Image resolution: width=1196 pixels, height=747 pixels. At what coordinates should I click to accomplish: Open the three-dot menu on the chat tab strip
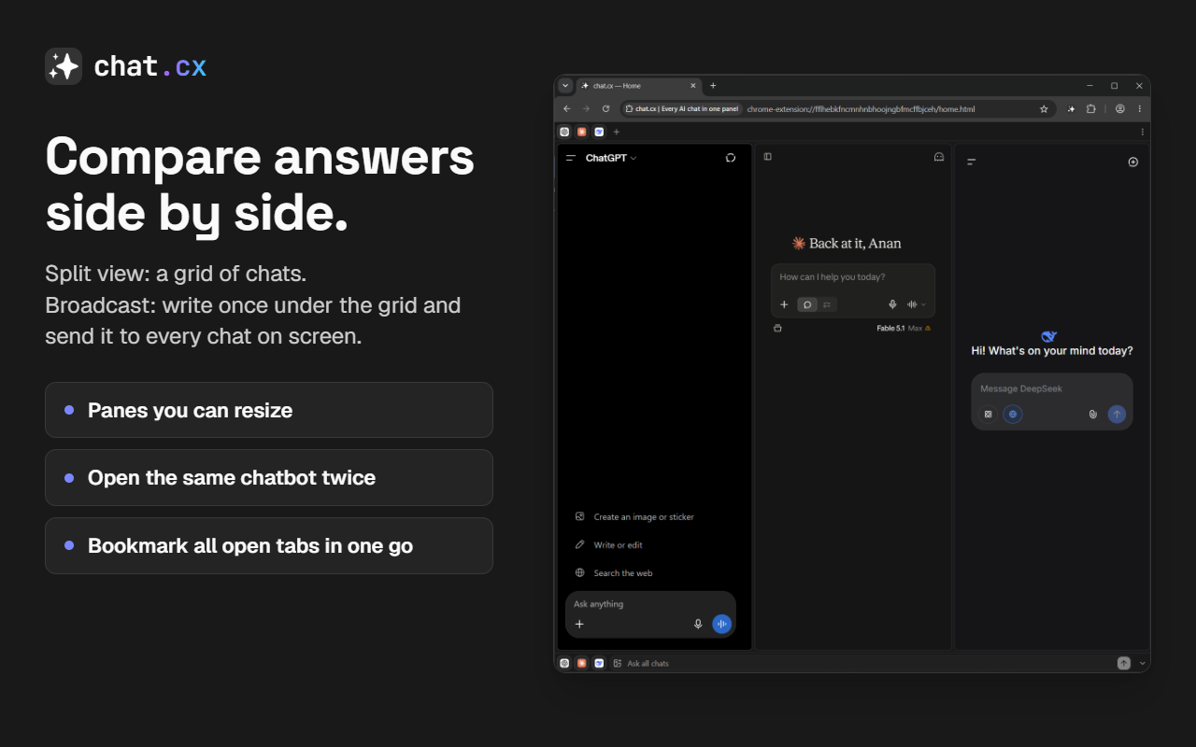click(x=1143, y=132)
